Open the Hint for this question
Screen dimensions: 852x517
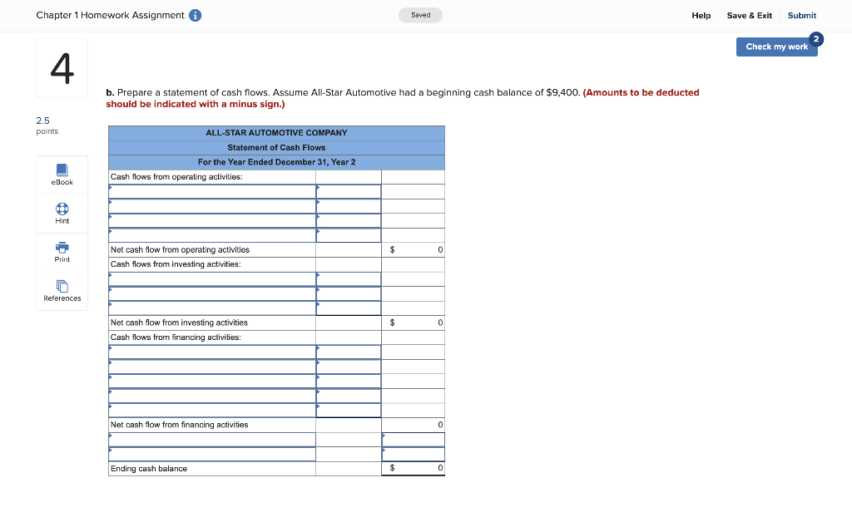tap(62, 214)
